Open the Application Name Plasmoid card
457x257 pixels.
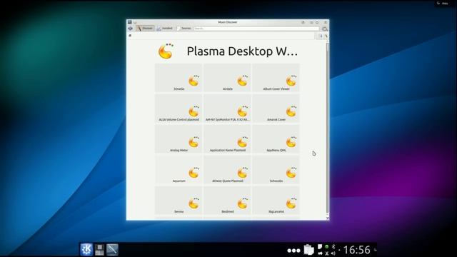(227, 139)
